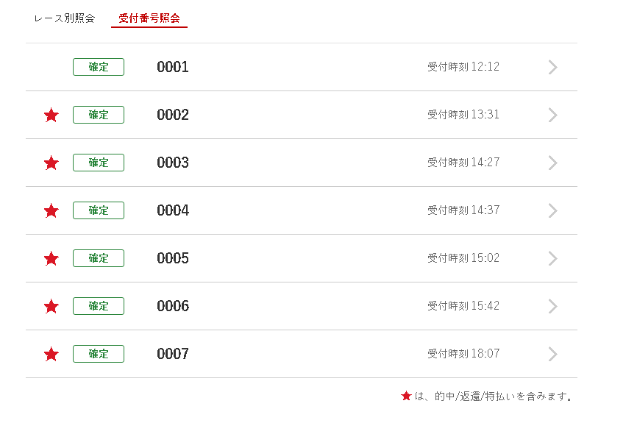Click the 的中/返還/特払い legend note
The image size is (637, 423).
point(494,397)
